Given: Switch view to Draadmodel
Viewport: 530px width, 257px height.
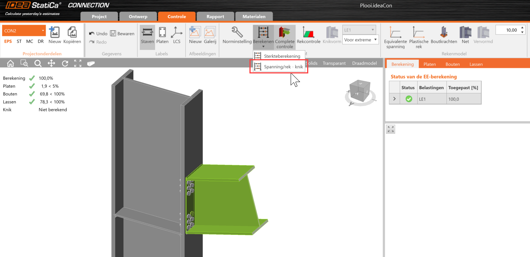Looking at the screenshot, I should (364, 63).
